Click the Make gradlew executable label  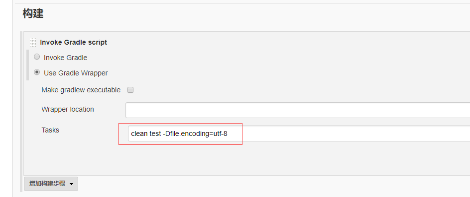[81, 90]
